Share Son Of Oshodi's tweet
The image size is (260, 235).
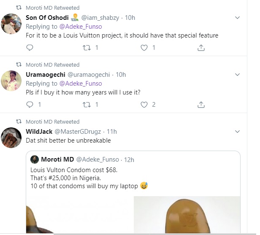coord(201,48)
